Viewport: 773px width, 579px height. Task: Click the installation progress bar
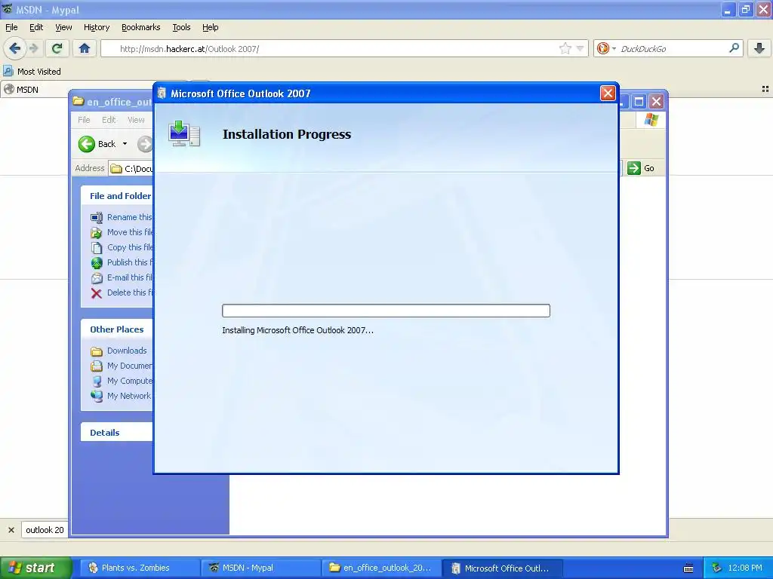tap(386, 310)
